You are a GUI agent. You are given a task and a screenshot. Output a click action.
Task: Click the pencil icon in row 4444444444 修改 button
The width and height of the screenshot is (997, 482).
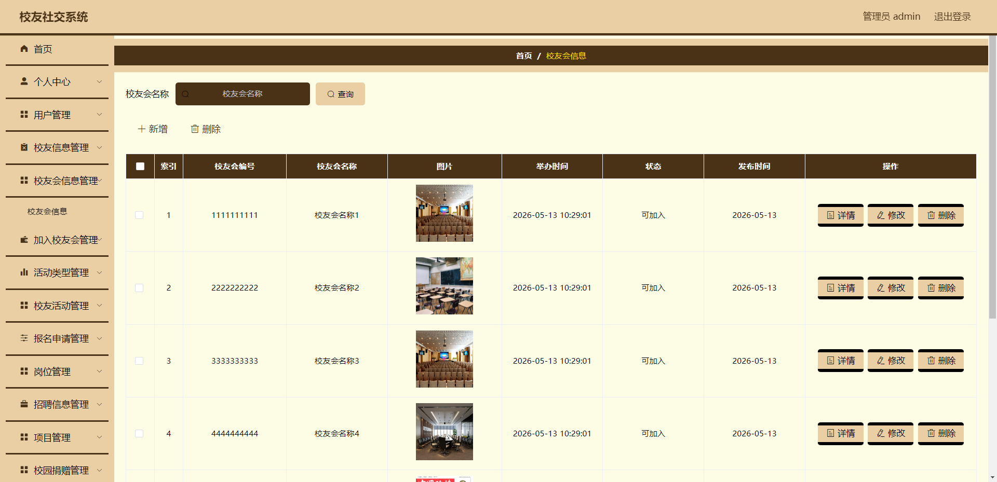(x=881, y=433)
